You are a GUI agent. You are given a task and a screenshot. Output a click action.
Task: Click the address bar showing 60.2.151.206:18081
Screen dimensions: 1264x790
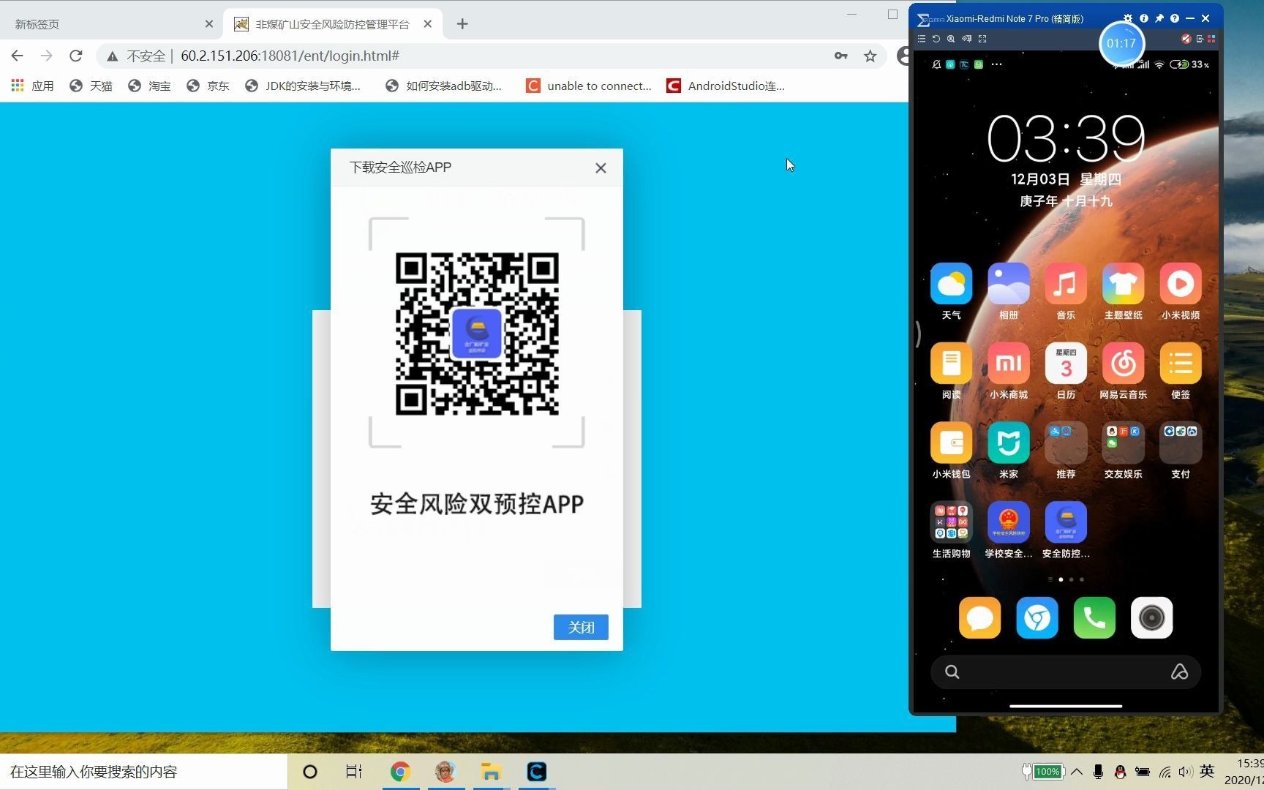click(x=468, y=56)
